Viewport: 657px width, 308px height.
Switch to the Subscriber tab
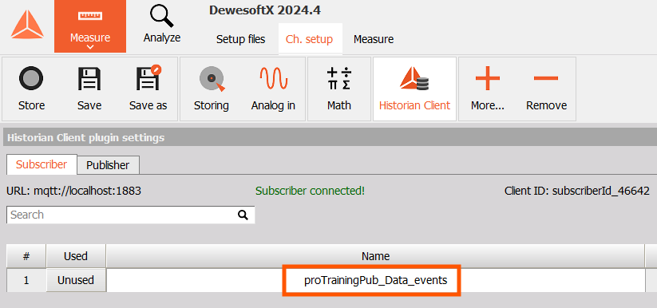tap(42, 164)
